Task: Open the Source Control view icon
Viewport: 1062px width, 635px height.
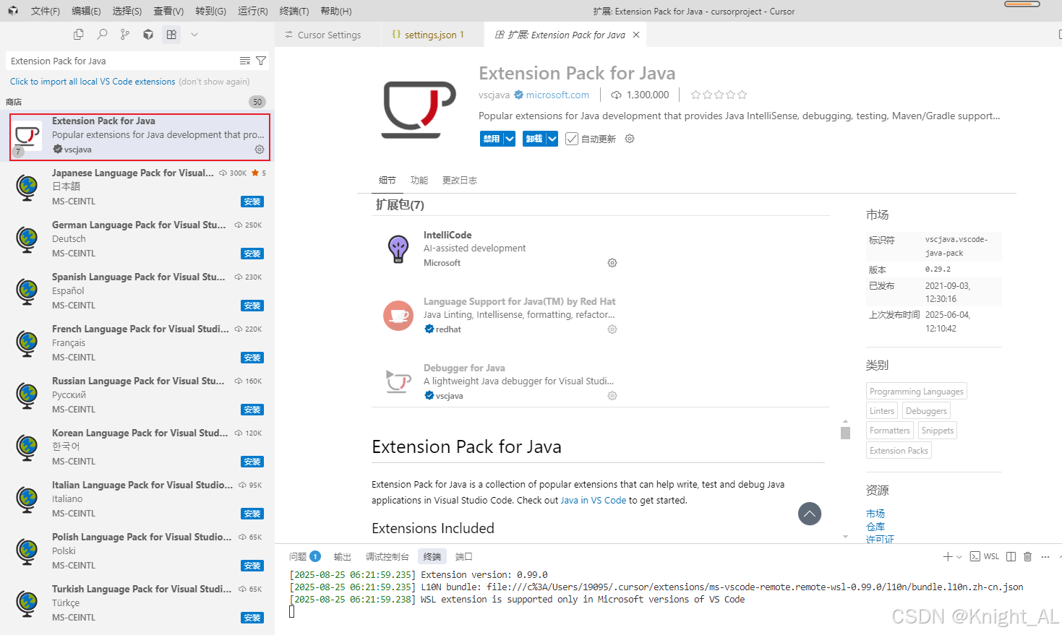Action: tap(125, 34)
